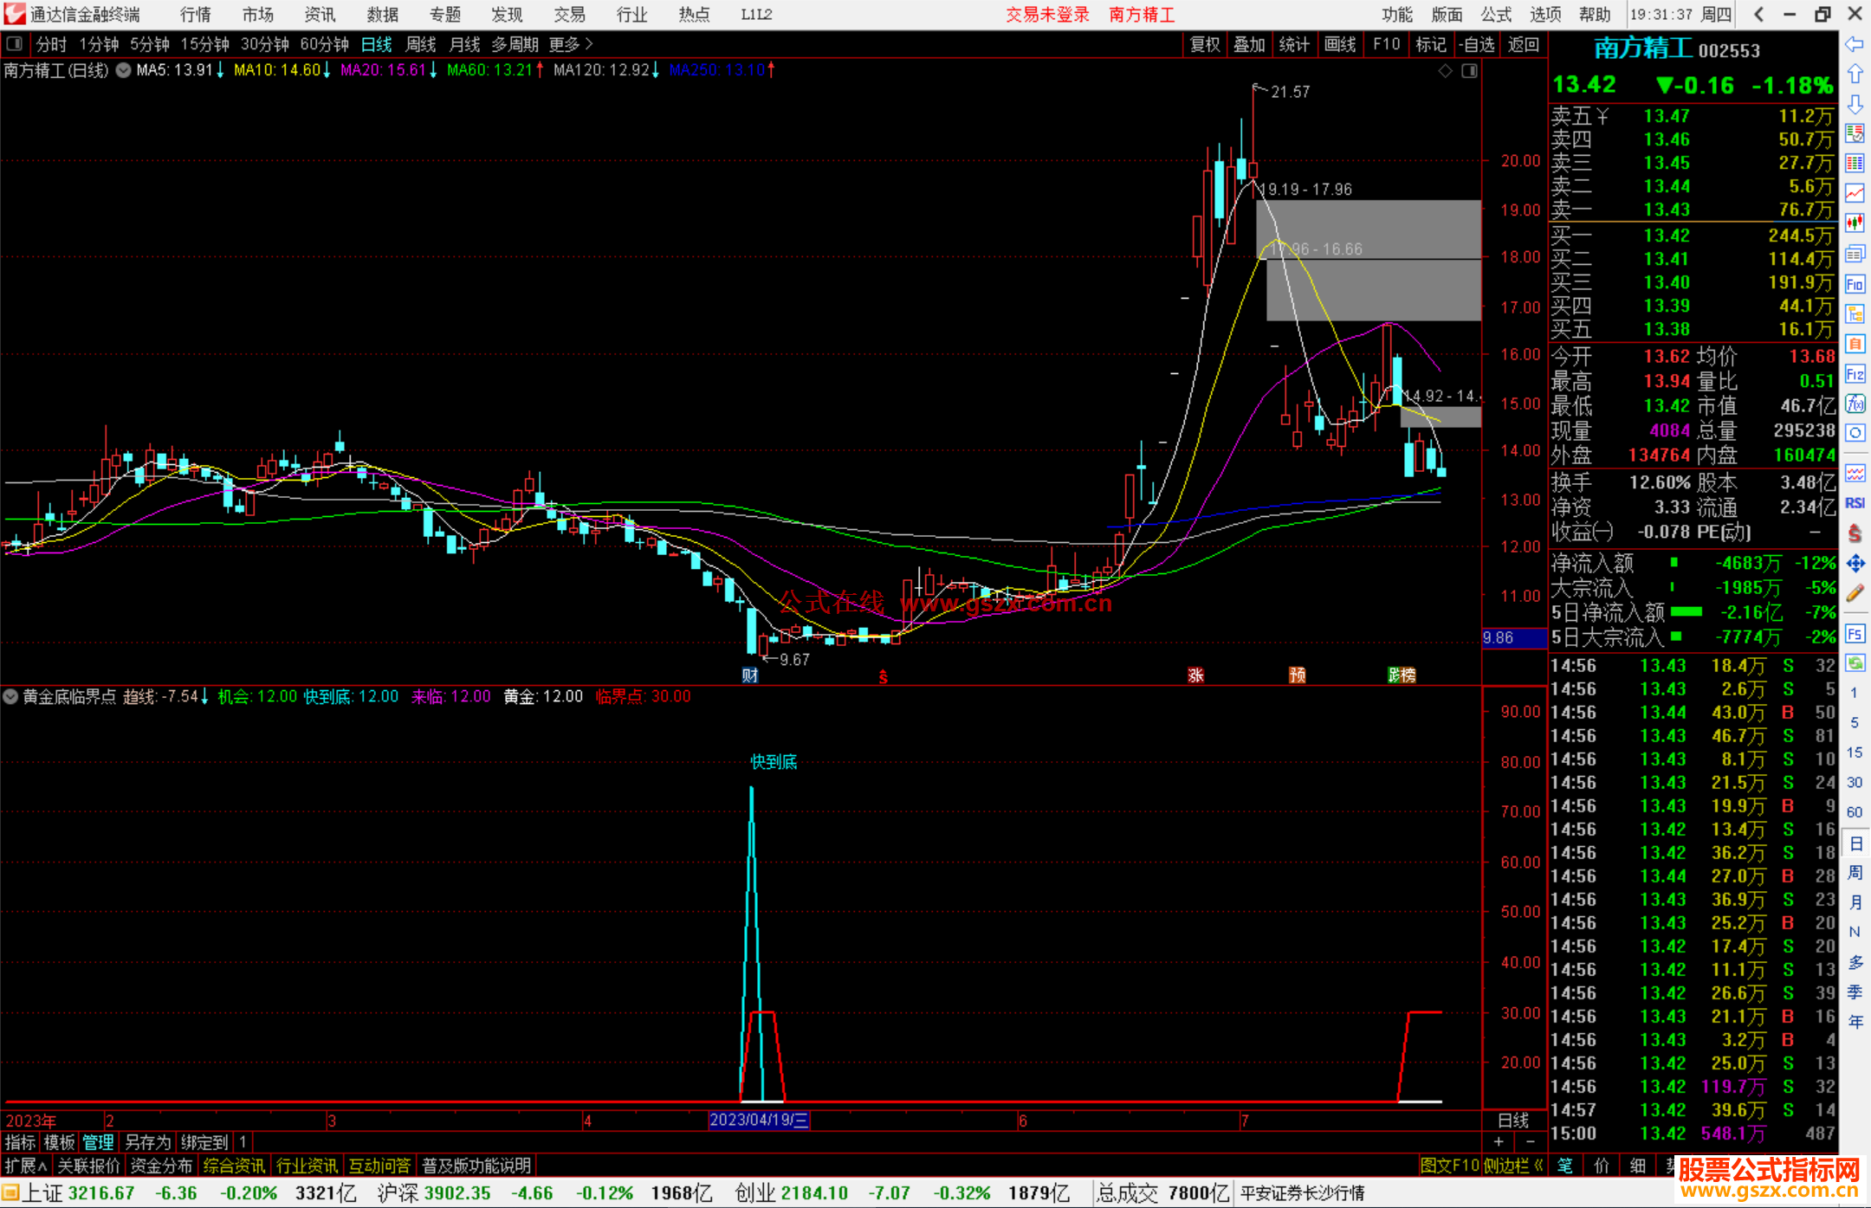Image resolution: width=1871 pixels, height=1208 pixels.
Task: Click the RSI indicator icon in sidebar
Action: (x=1855, y=503)
